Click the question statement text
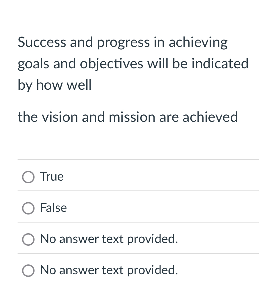Screen dimensions: 273x298 (133, 63)
